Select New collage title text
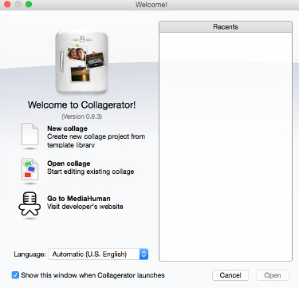 pos(67,128)
